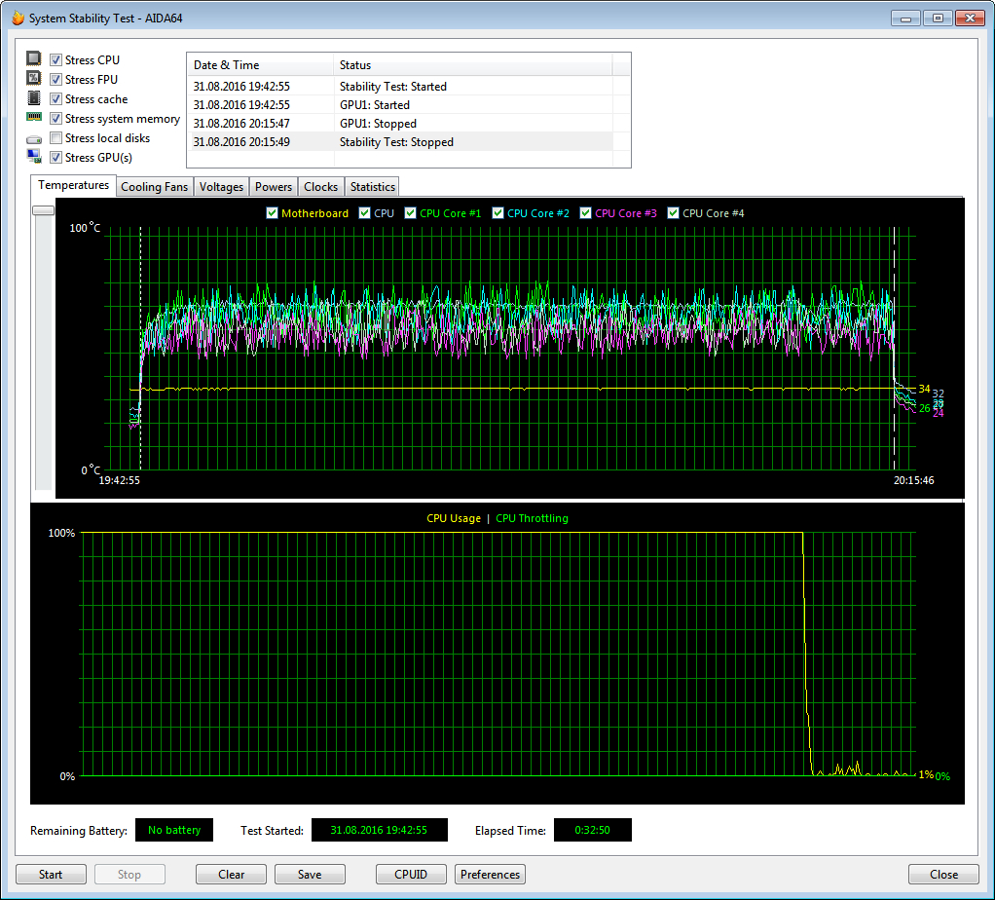Image resolution: width=995 pixels, height=900 pixels.
Task: Click the monitor icon beside Stress GPU(s)
Action: [x=34, y=157]
